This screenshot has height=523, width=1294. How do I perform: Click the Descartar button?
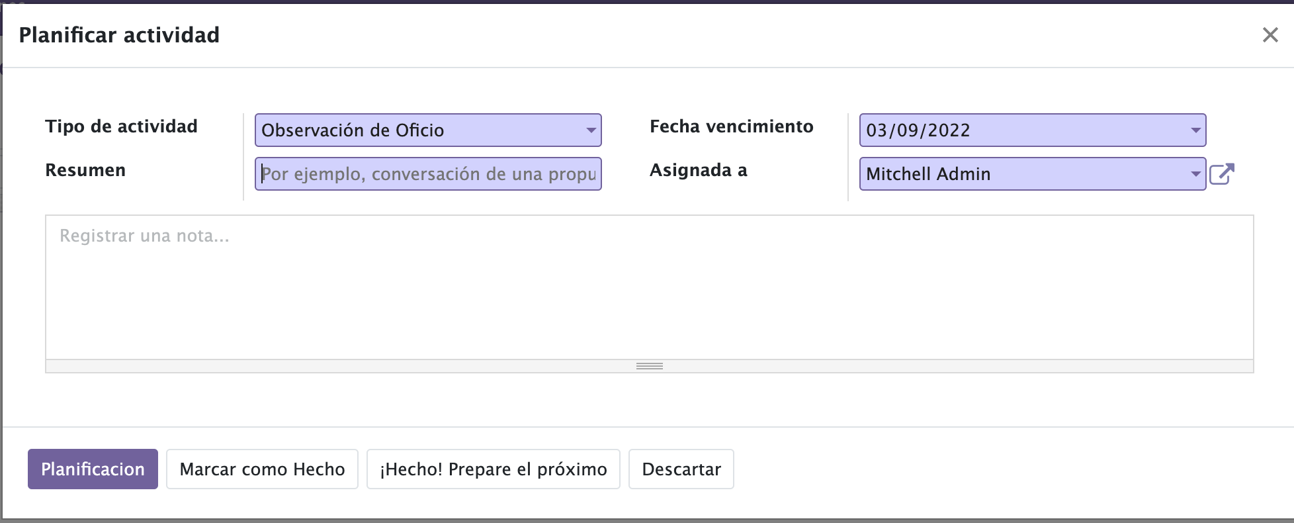click(x=681, y=469)
